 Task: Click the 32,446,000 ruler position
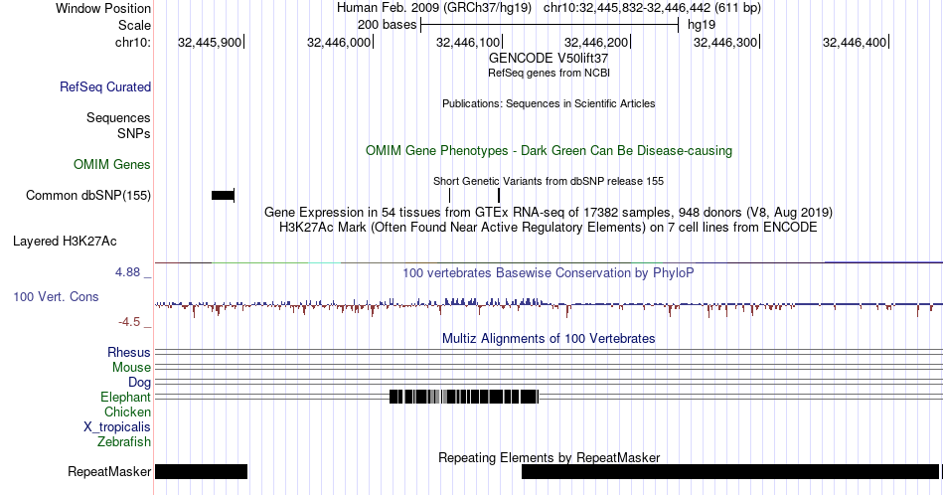pos(339,42)
